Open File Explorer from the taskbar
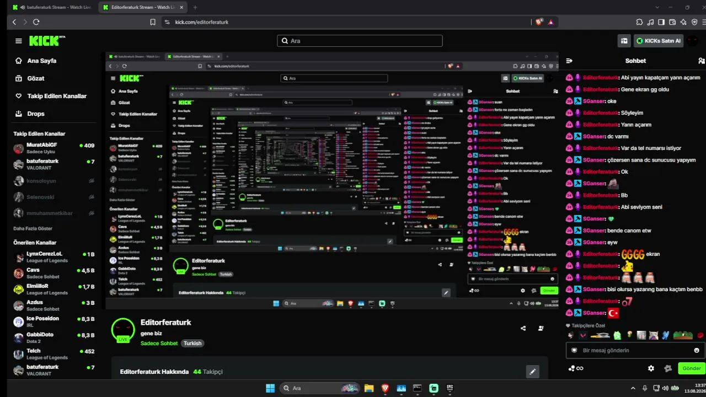This screenshot has width=706, height=397. point(368,388)
